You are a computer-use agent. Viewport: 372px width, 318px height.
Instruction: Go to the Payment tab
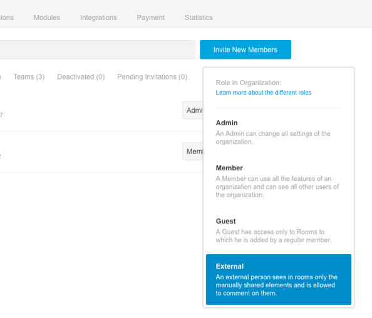[151, 18]
